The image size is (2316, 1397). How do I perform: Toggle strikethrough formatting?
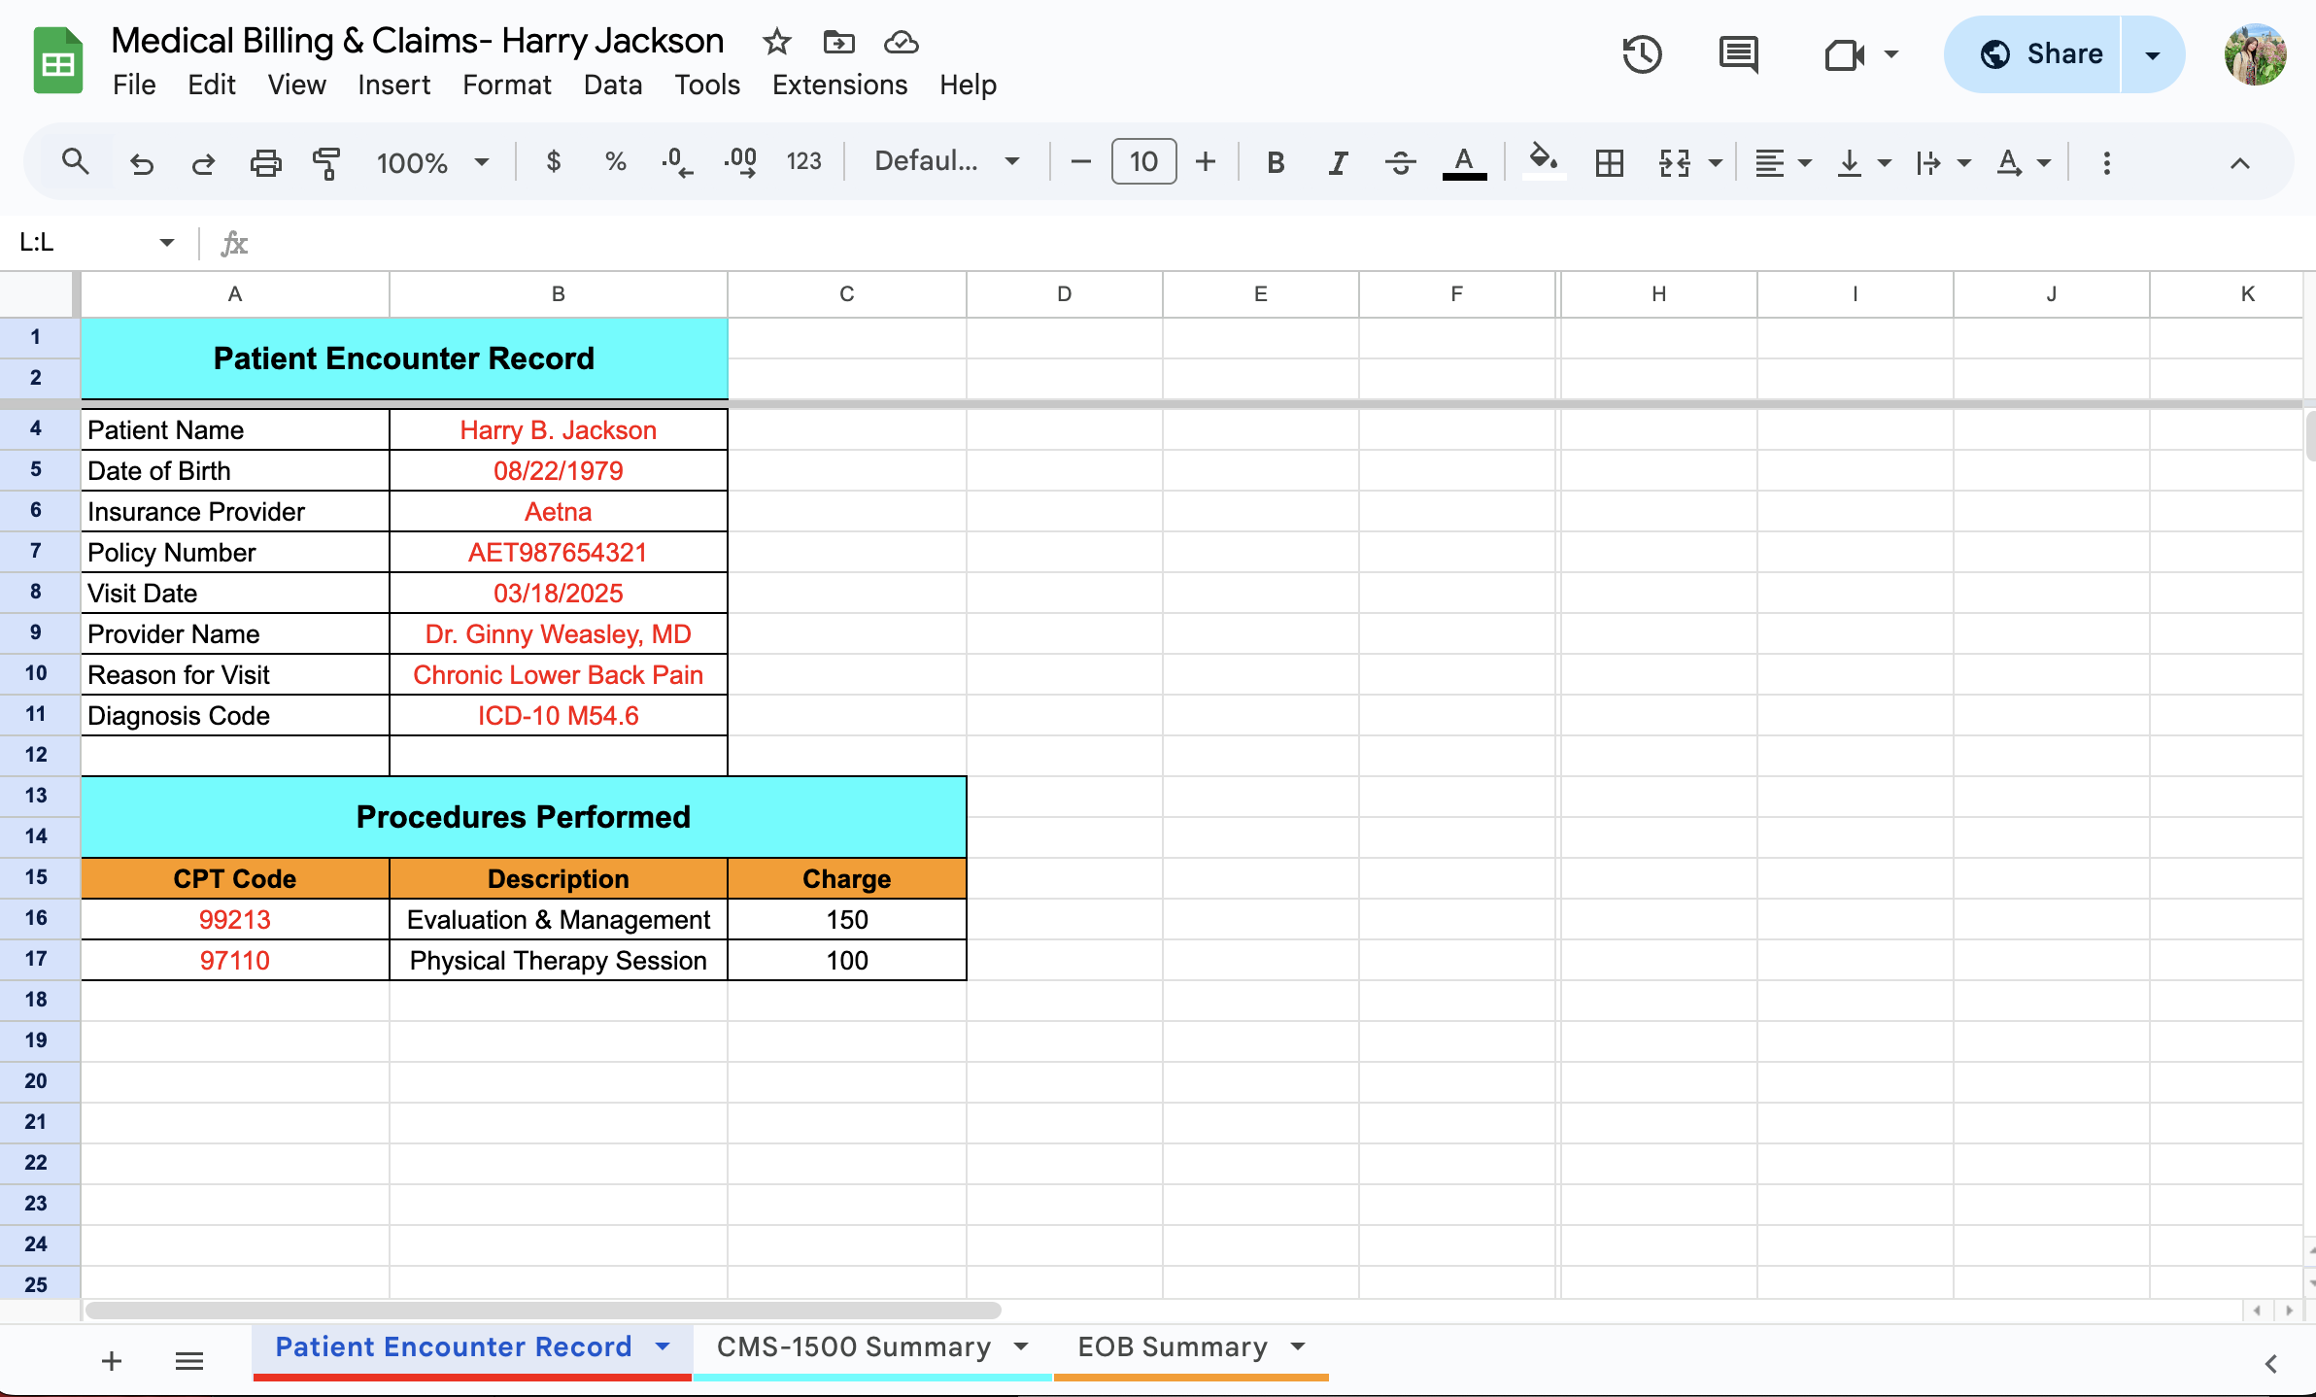(x=1400, y=162)
